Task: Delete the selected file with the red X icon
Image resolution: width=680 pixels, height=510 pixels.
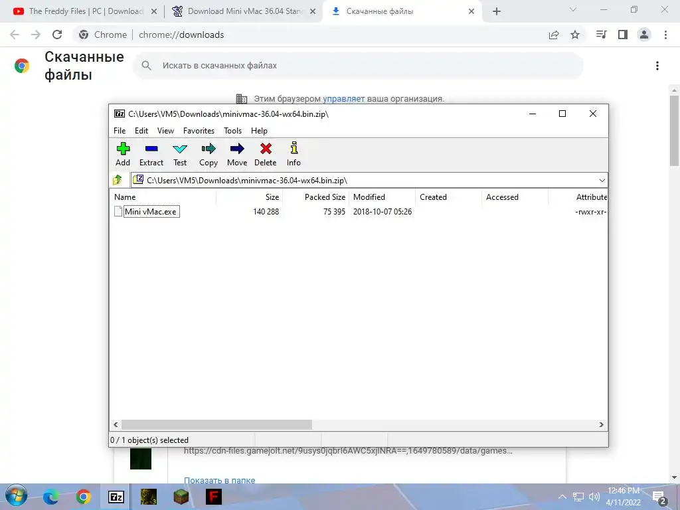Action: point(266,154)
